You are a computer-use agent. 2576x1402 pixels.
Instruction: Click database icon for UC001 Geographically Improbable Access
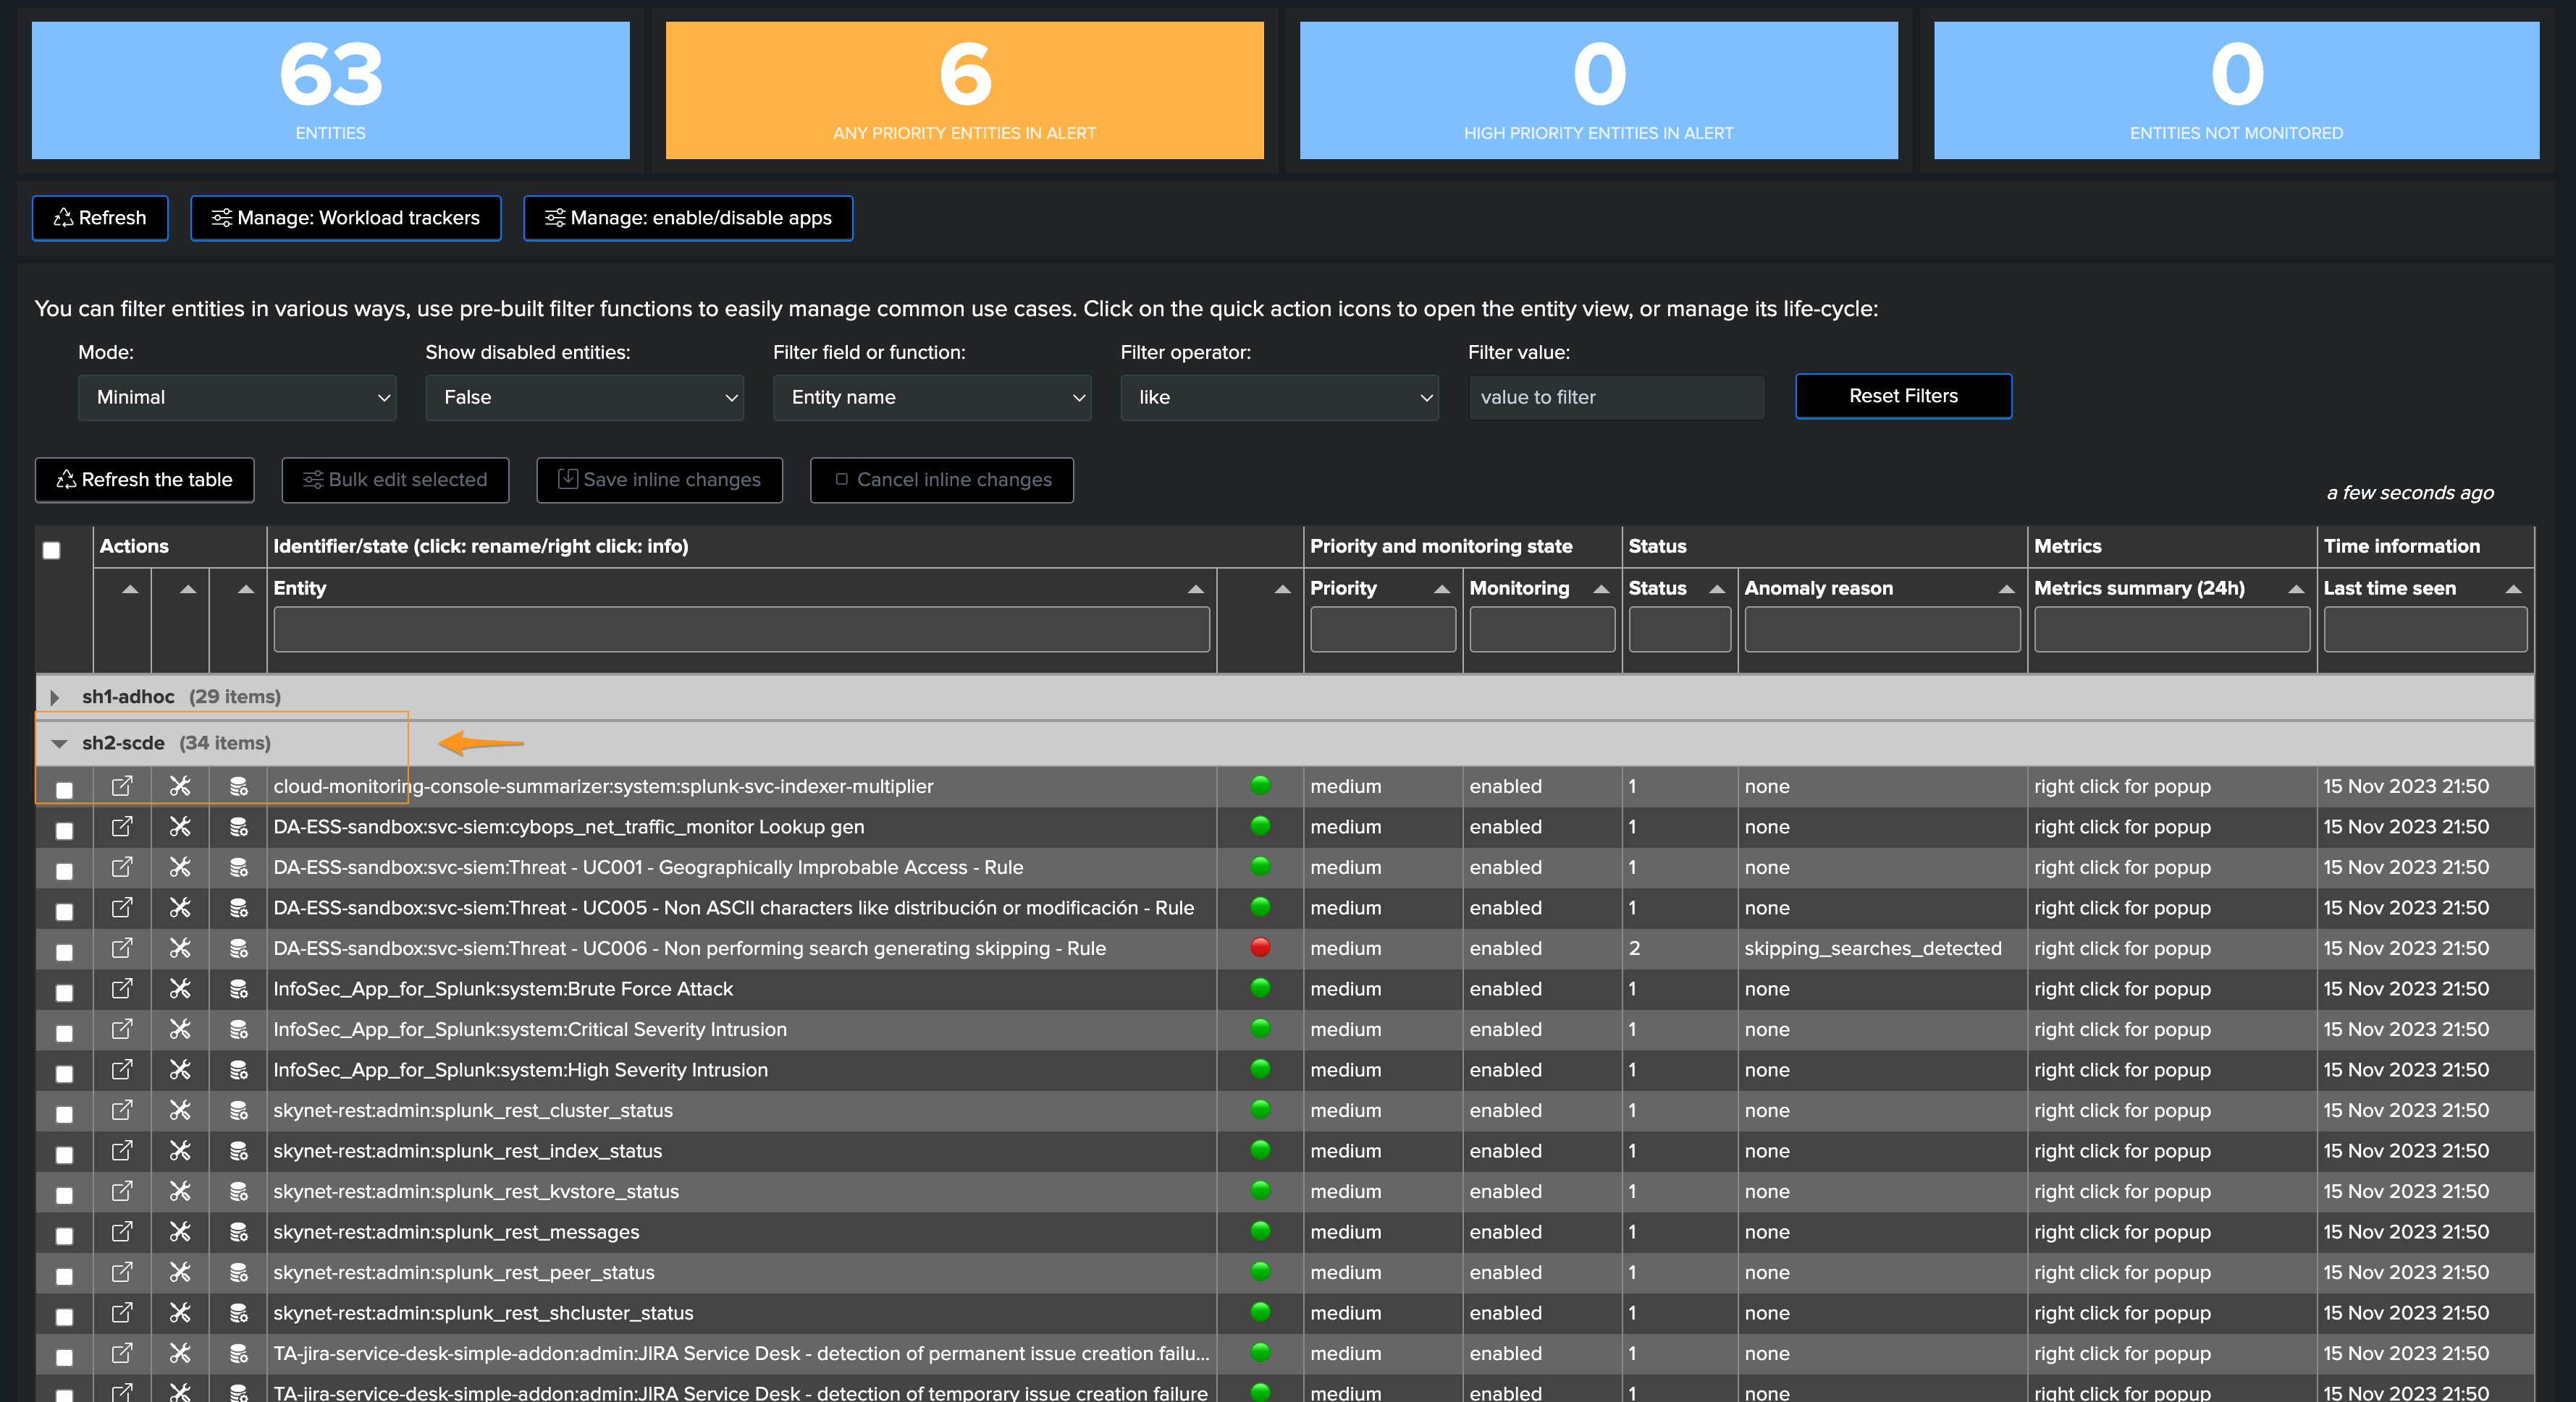click(239, 867)
